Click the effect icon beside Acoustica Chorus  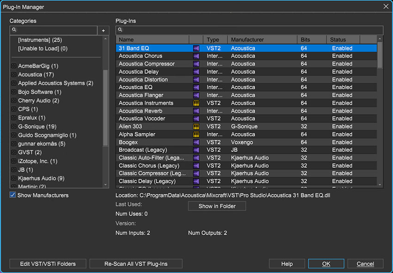(x=196, y=56)
